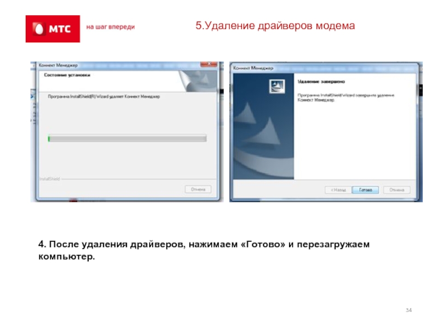This screenshot has width=438, height=329.
Task: Click the right dialog title bar Коннект Менеджер
Action: [253, 68]
